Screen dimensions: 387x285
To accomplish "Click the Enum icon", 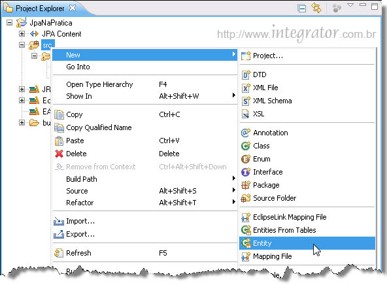I will click(246, 159).
